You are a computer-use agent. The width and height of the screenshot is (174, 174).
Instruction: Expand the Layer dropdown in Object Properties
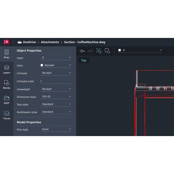56,58
